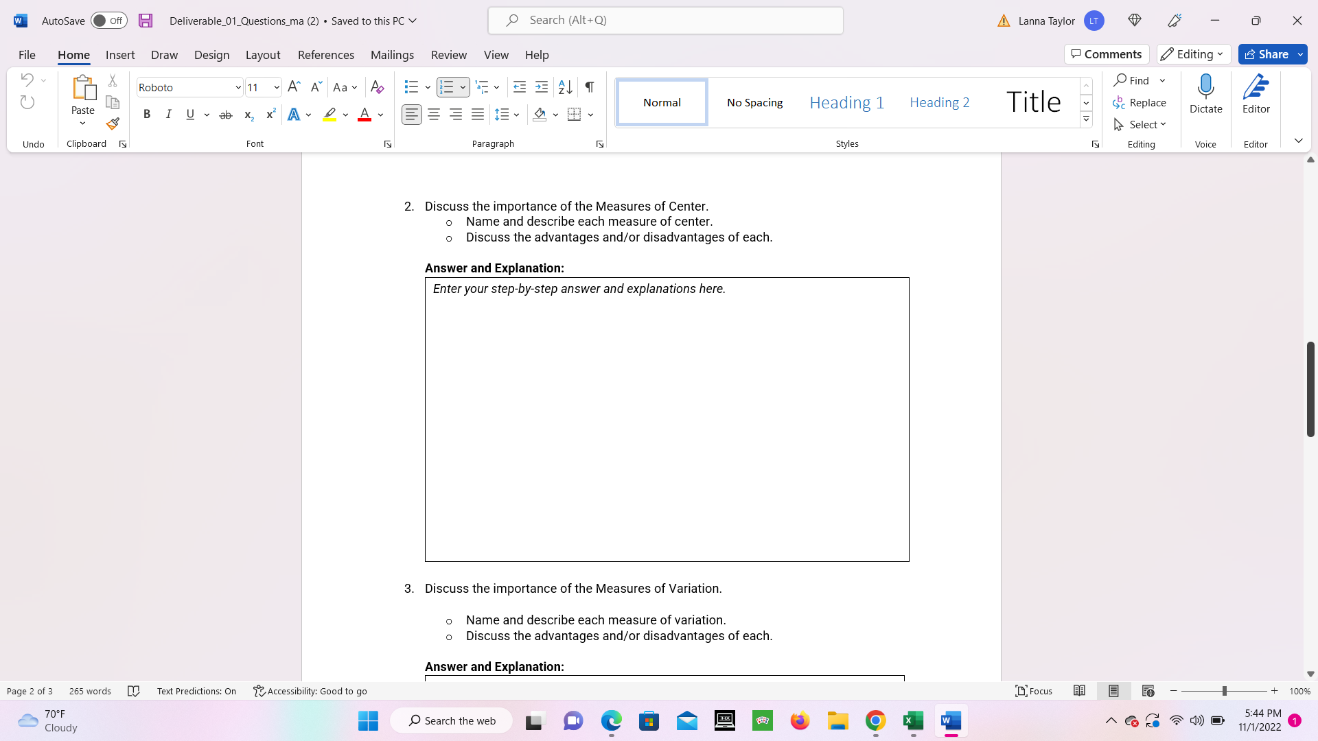This screenshot has width=1318, height=741.
Task: Select the Strikethrough icon
Action: tap(225, 115)
